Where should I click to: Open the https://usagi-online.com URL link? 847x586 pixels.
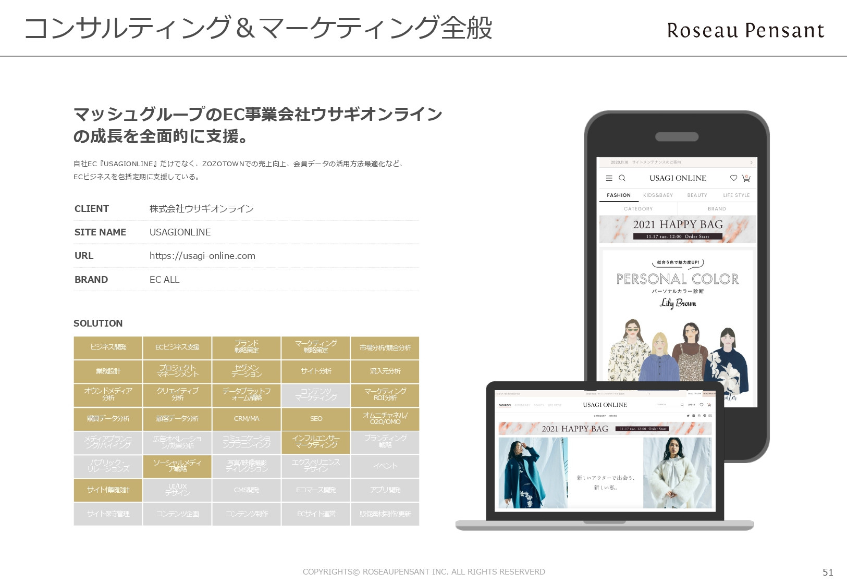[x=202, y=255]
